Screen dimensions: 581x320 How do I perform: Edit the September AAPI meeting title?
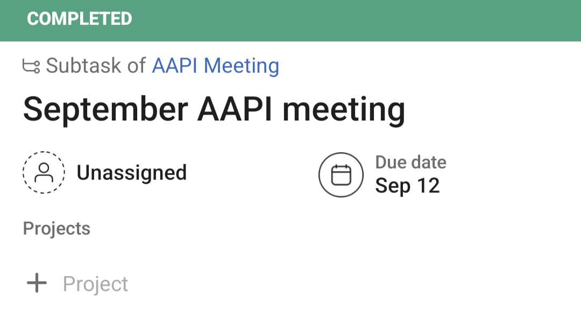(214, 109)
